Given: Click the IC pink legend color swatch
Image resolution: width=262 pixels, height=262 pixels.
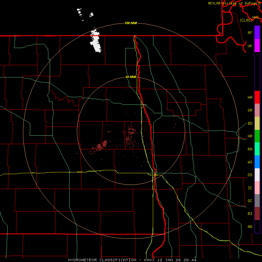Looking at the screenshot, I should pyautogui.click(x=257, y=188).
